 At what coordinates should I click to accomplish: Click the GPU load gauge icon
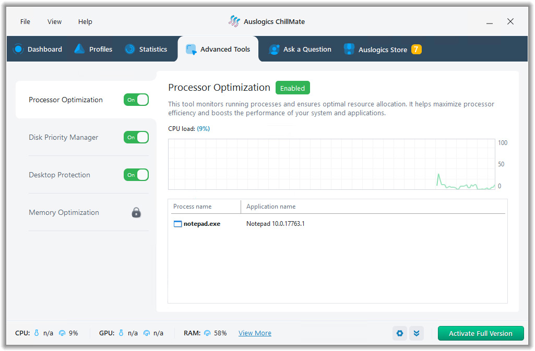147,333
